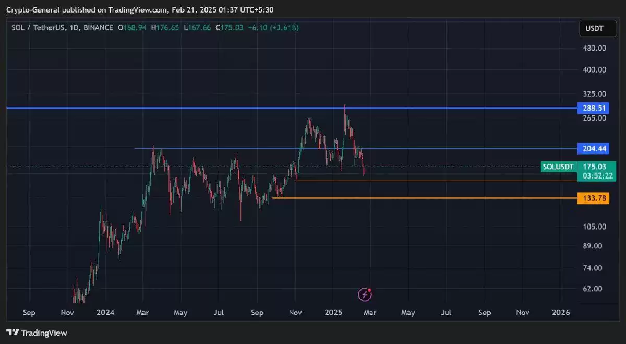Click the TradingView logo icon

click(13, 333)
